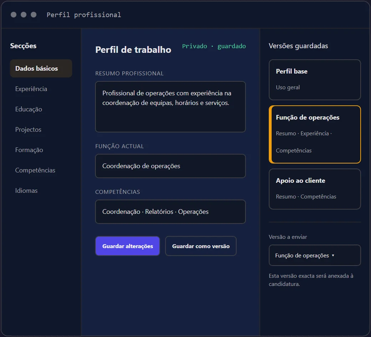Save changes with Guardar alterações
The image size is (371, 337).
pyautogui.click(x=128, y=246)
